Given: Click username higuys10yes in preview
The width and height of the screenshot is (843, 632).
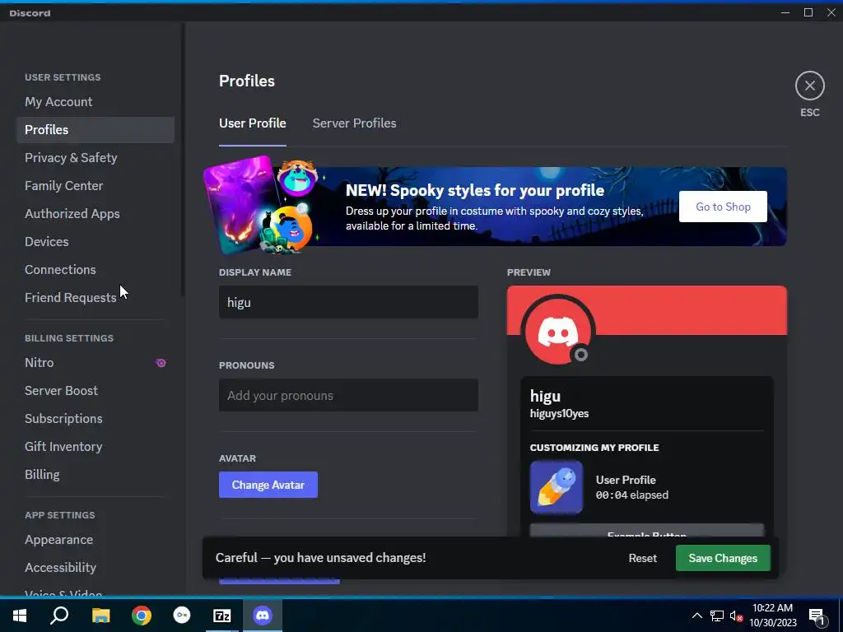Looking at the screenshot, I should [559, 413].
